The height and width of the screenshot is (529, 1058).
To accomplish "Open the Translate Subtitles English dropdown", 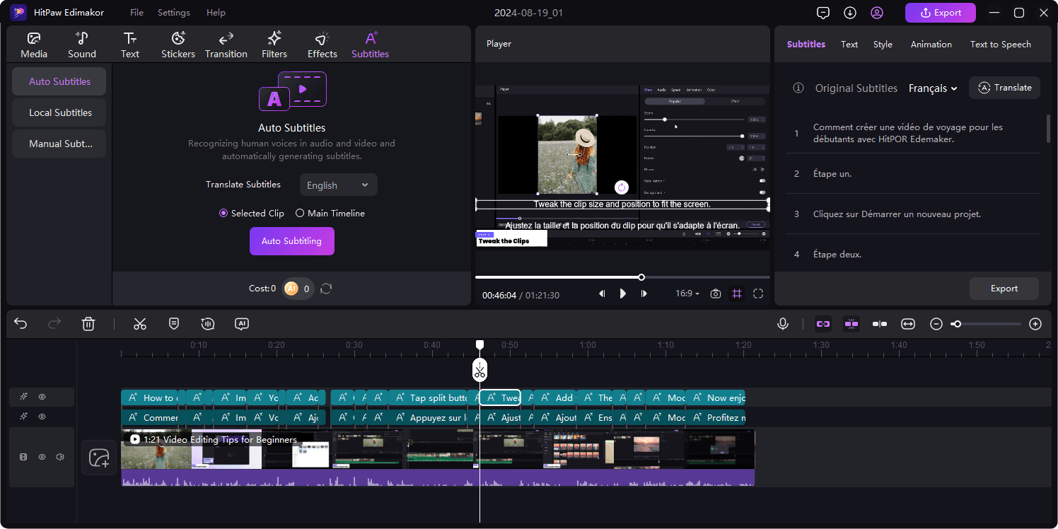I will tap(338, 185).
